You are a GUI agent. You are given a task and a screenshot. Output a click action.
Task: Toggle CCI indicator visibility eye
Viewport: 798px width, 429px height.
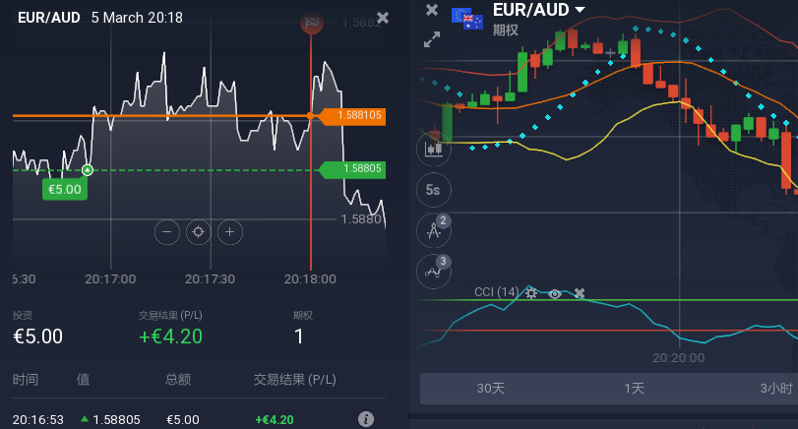tap(555, 293)
